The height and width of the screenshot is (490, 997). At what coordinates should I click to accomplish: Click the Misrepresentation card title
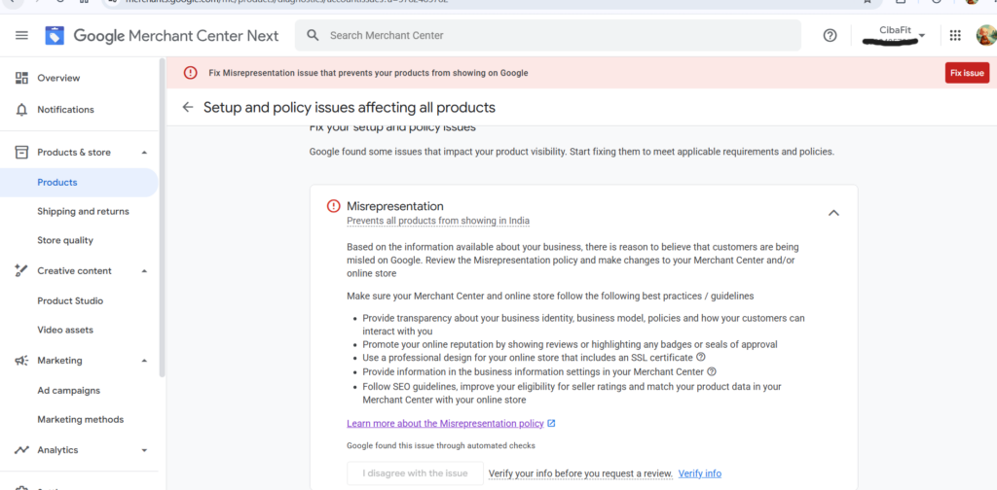pyautogui.click(x=395, y=206)
